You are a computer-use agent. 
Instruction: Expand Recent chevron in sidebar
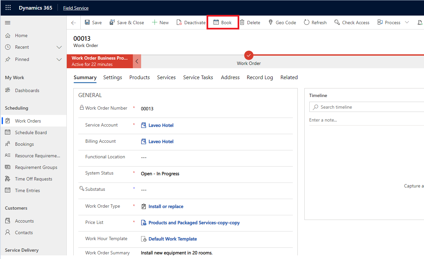click(59, 47)
